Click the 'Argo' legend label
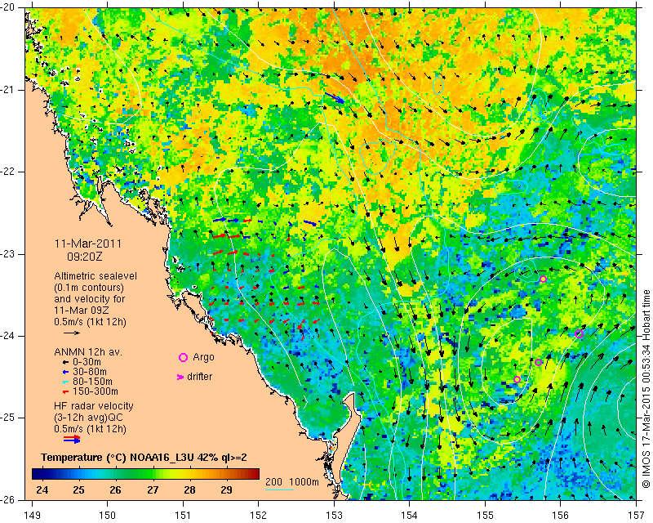 (203, 357)
